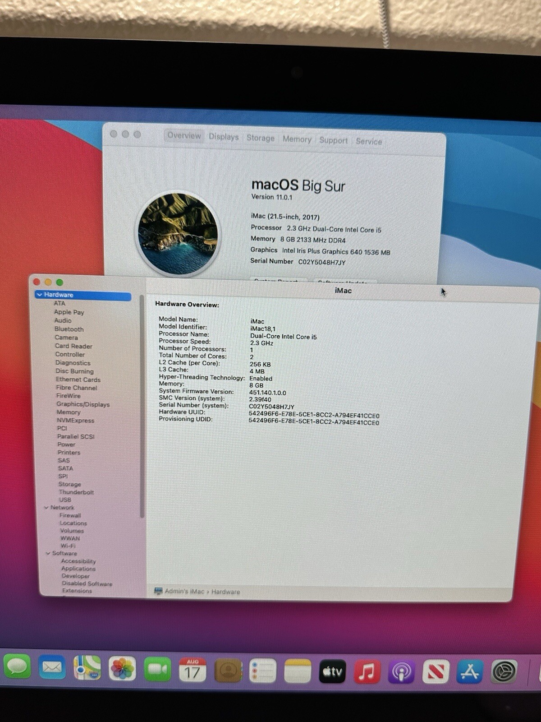Select Camera in the sidebar
Viewport: 541px width, 722px height.
tap(66, 338)
